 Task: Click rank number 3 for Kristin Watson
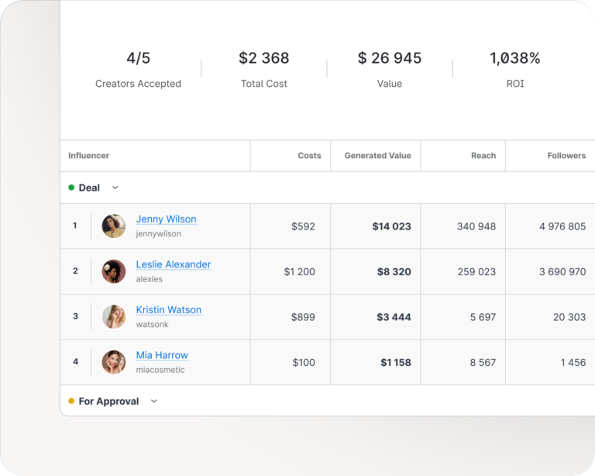click(x=75, y=316)
